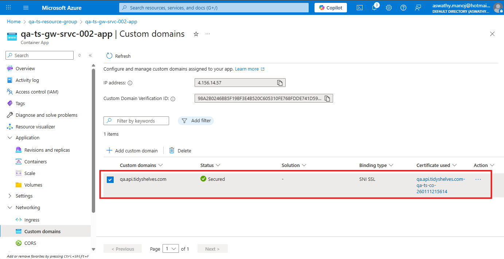
Task: Open the more options ellipsis beside title
Action: (208, 34)
